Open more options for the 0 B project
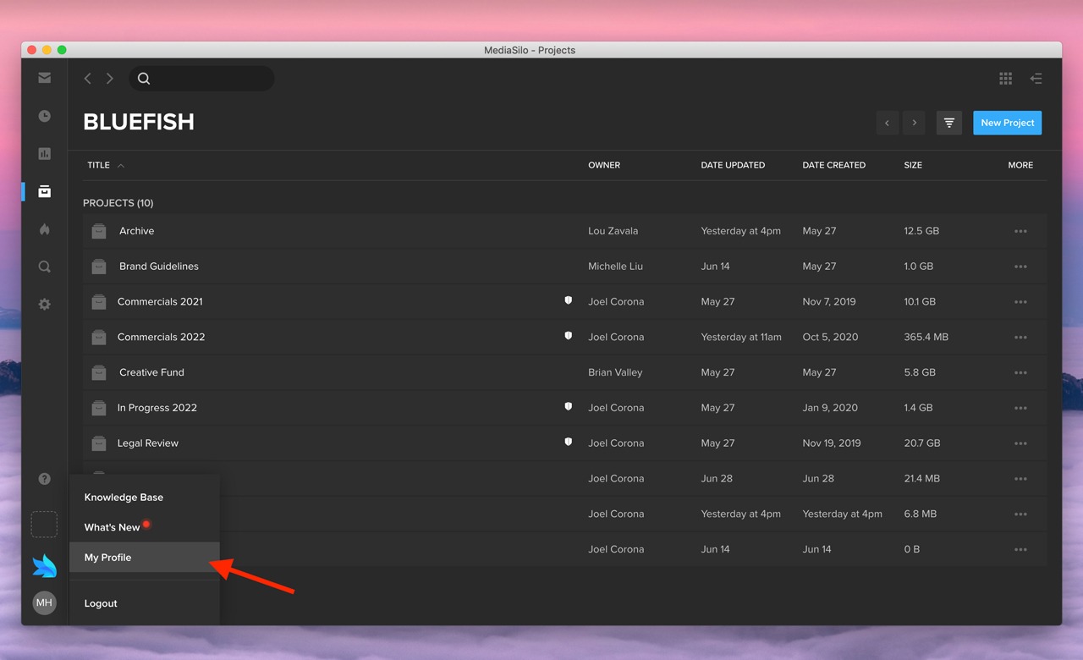1083x660 pixels. coord(1020,550)
